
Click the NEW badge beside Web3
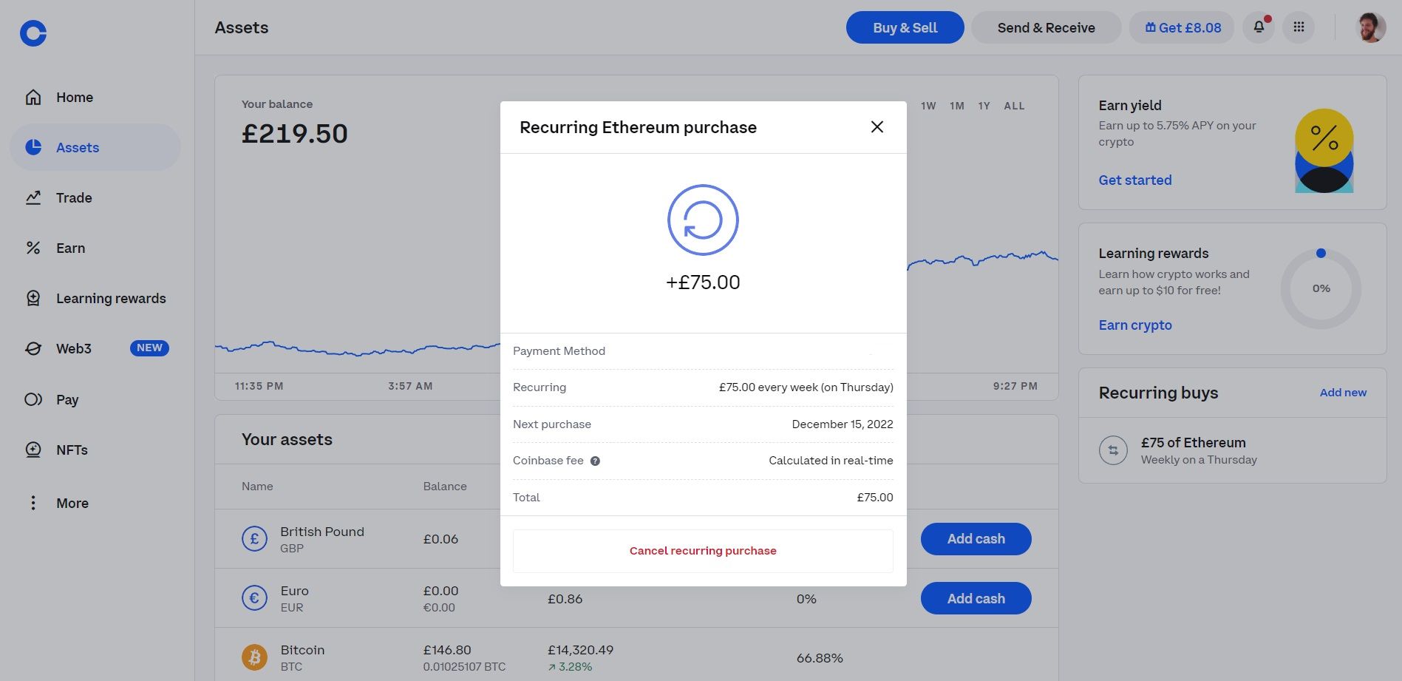click(149, 348)
